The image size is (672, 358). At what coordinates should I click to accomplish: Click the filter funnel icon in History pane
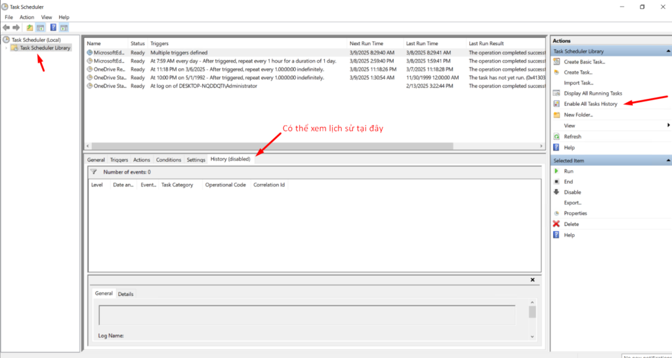[x=94, y=171]
